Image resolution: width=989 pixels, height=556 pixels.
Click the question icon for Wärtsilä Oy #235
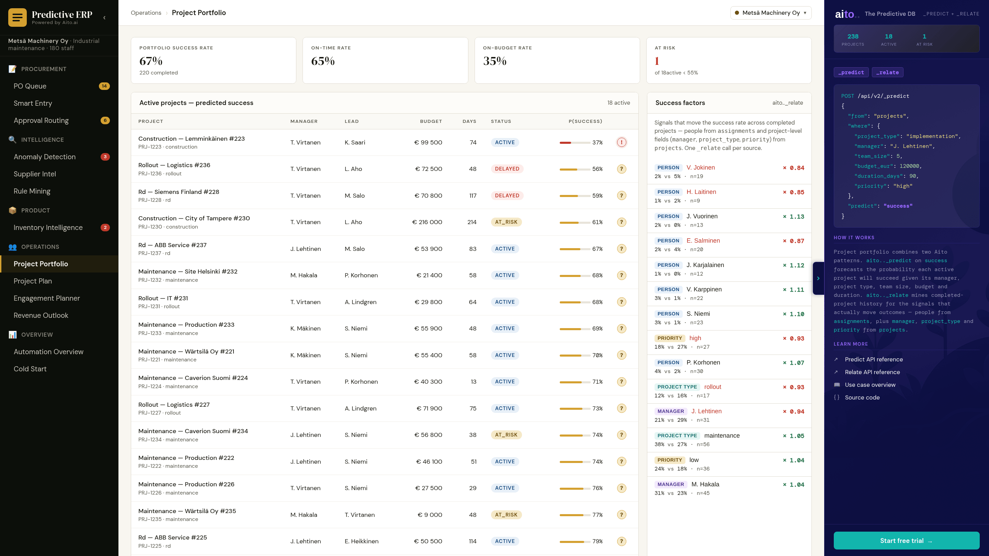[622, 515]
